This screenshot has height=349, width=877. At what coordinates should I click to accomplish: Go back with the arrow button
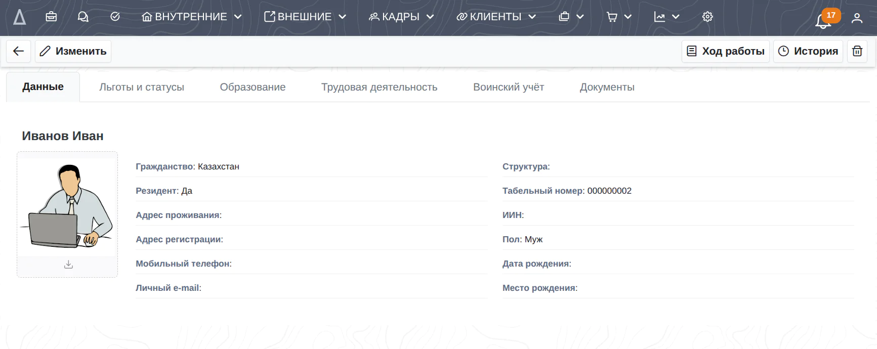19,51
